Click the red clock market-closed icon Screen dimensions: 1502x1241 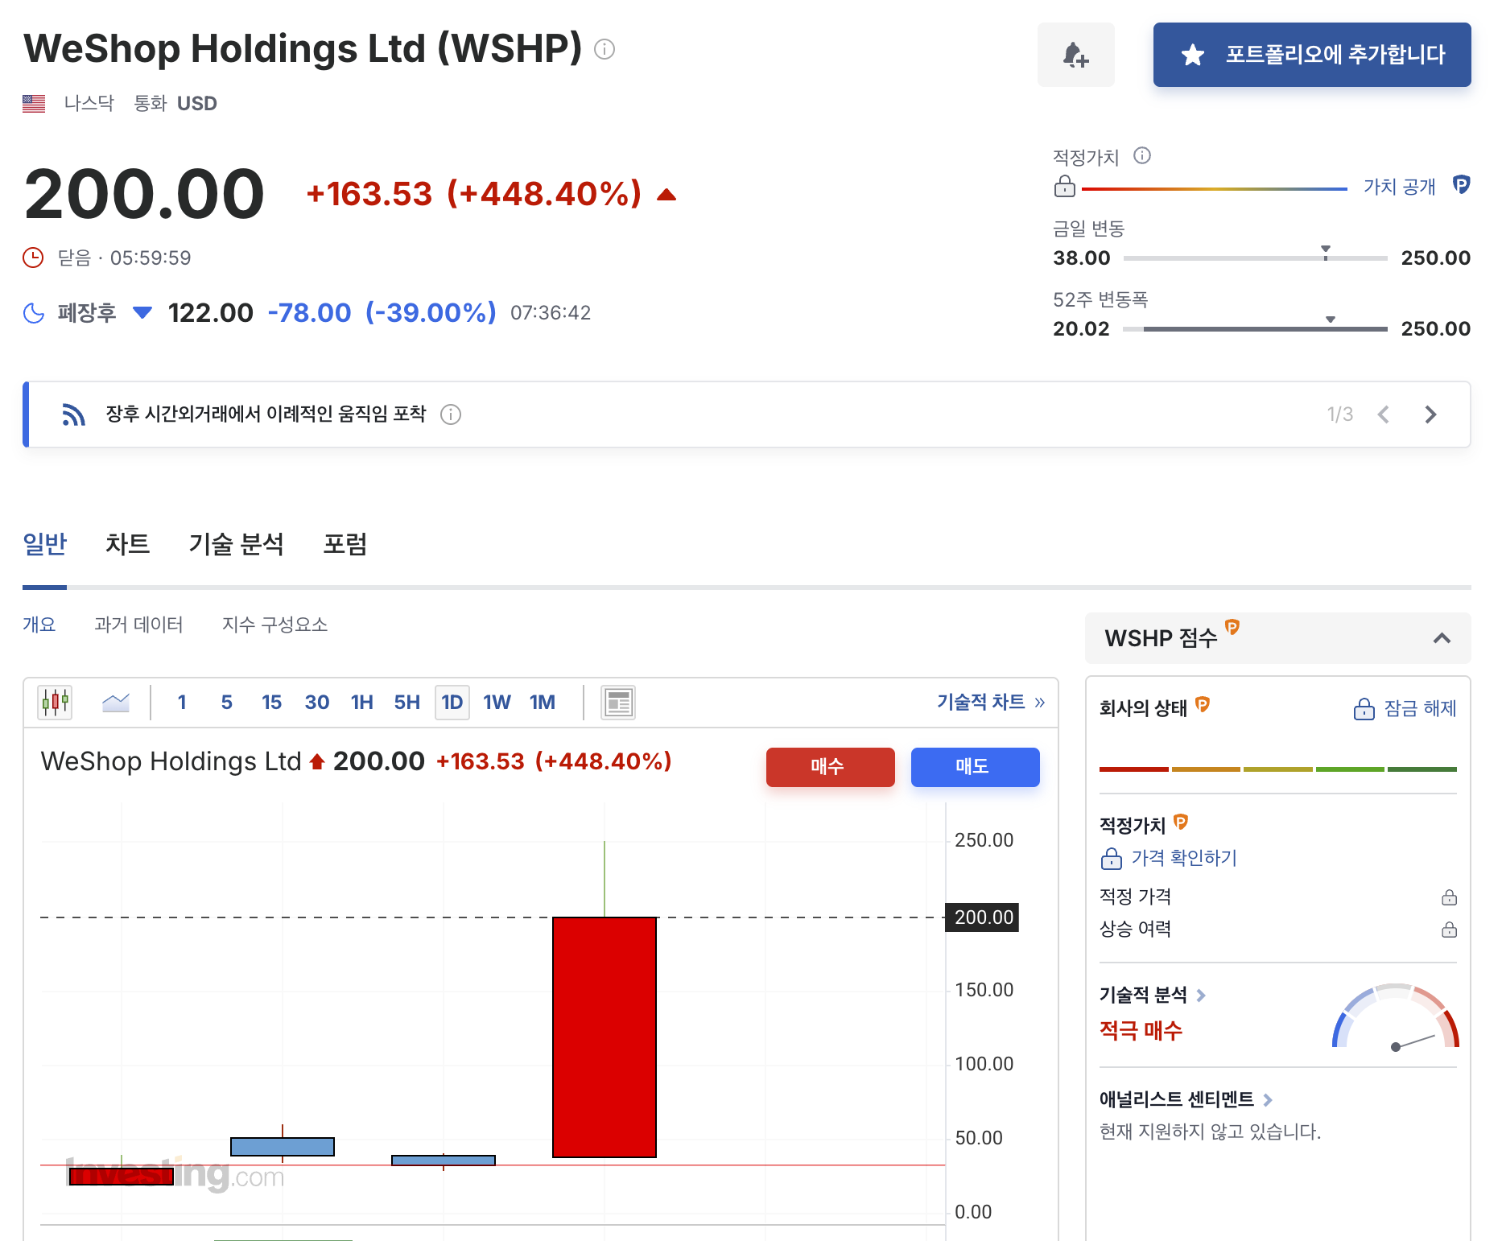(33, 258)
